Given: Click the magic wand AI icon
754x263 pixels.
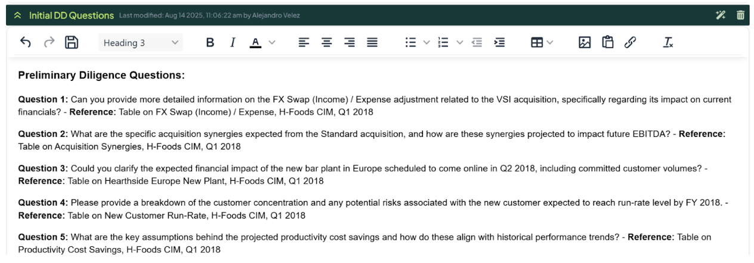Looking at the screenshot, I should [x=721, y=15].
